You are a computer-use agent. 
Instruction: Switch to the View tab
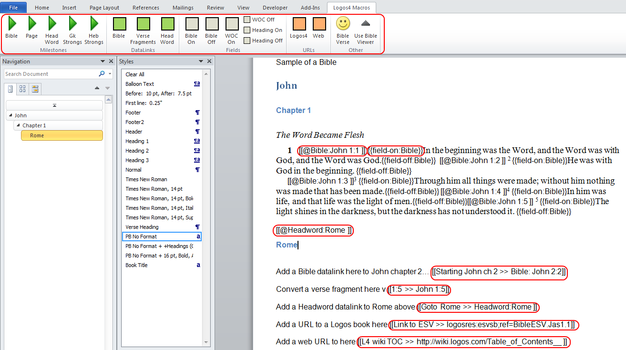[x=243, y=8]
